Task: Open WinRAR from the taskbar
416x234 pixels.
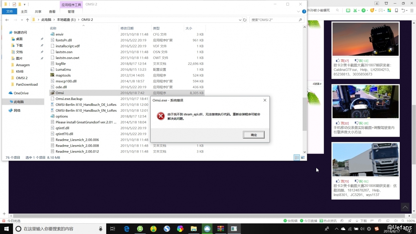Action: (221, 229)
